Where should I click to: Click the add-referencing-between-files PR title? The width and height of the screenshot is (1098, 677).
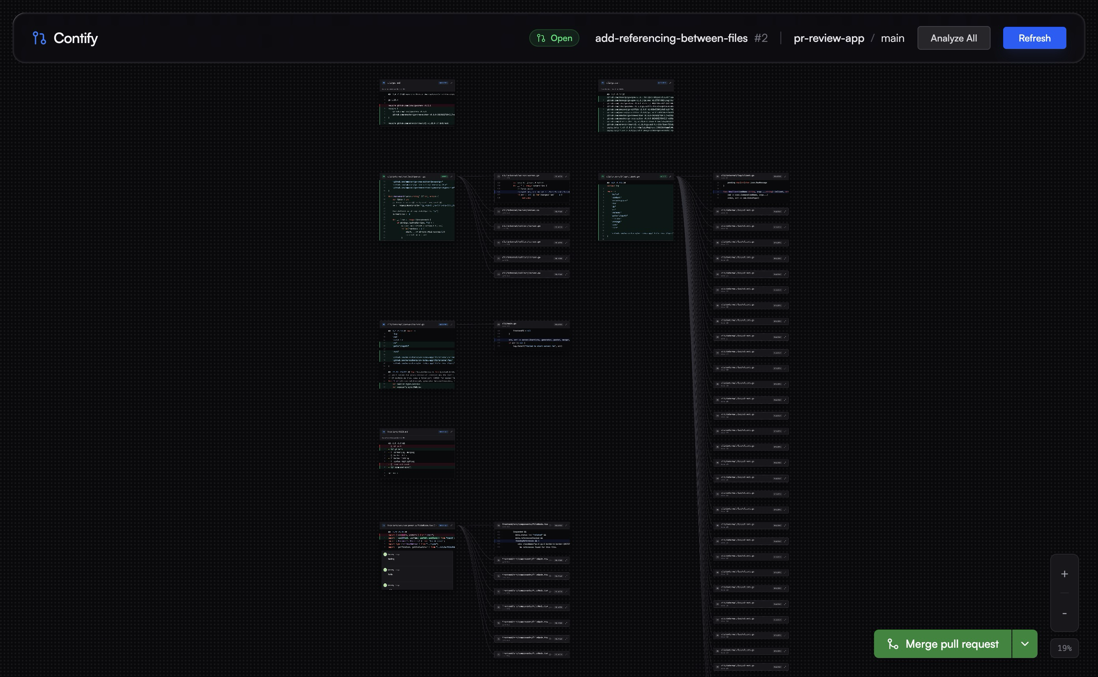coord(671,38)
